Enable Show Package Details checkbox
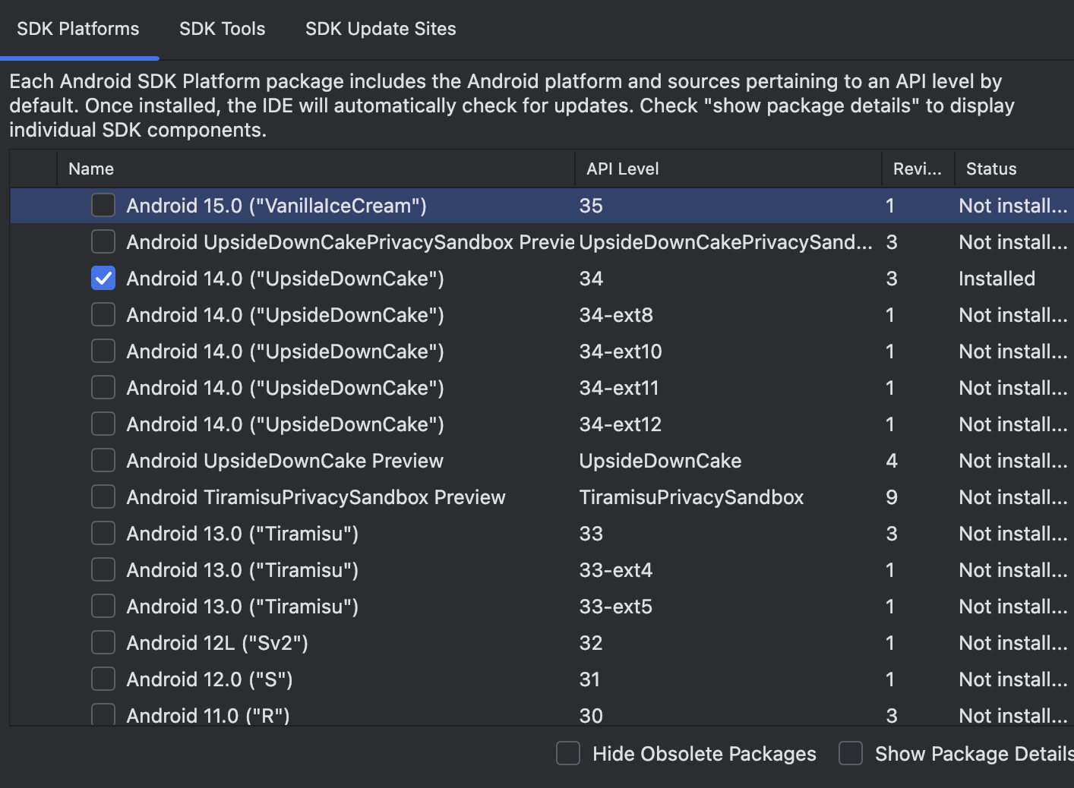This screenshot has width=1074, height=788. click(851, 753)
